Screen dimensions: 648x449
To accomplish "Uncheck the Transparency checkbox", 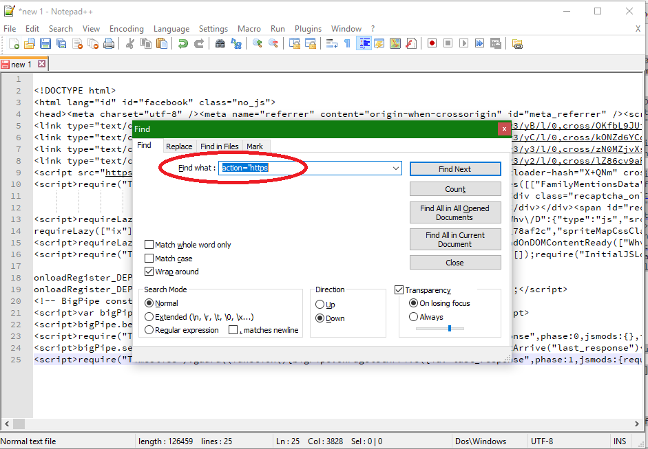I will 399,290.
